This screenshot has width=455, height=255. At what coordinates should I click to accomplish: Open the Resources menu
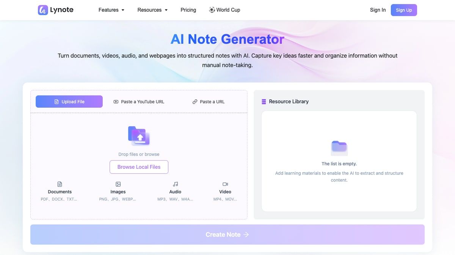point(152,10)
